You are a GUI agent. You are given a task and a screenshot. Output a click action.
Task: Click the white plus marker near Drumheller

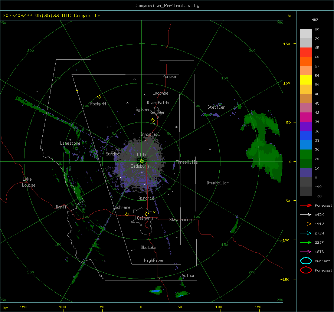(x=210, y=149)
